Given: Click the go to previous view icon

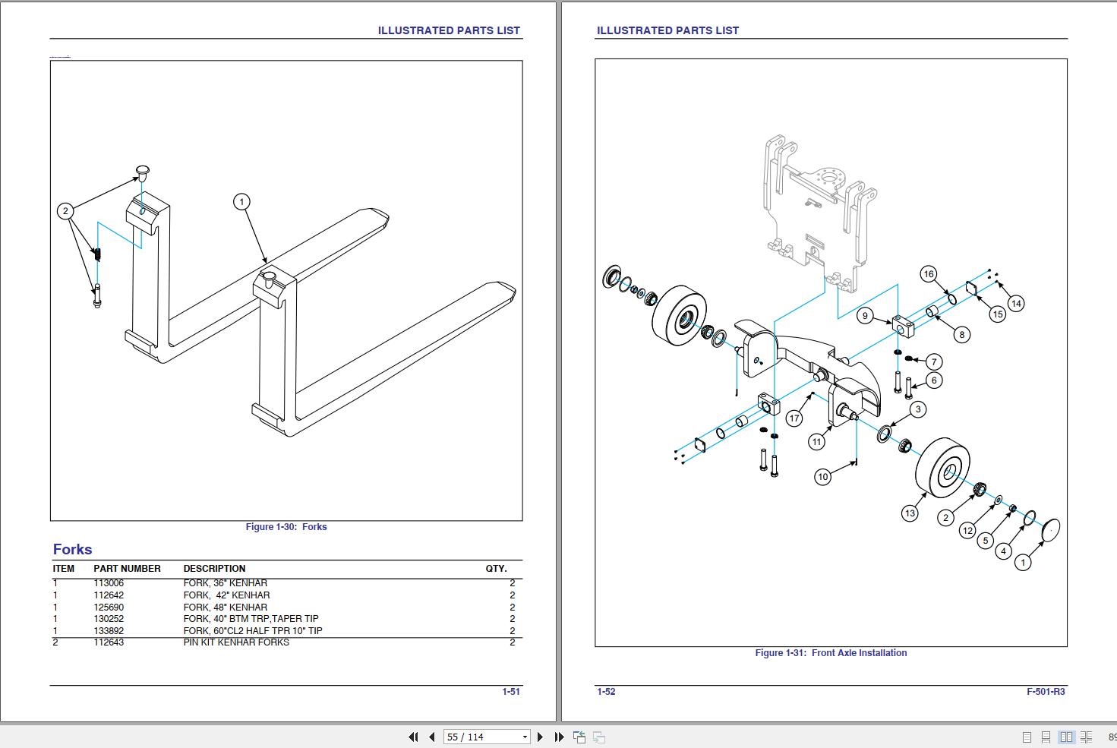Looking at the screenshot, I should click(579, 737).
